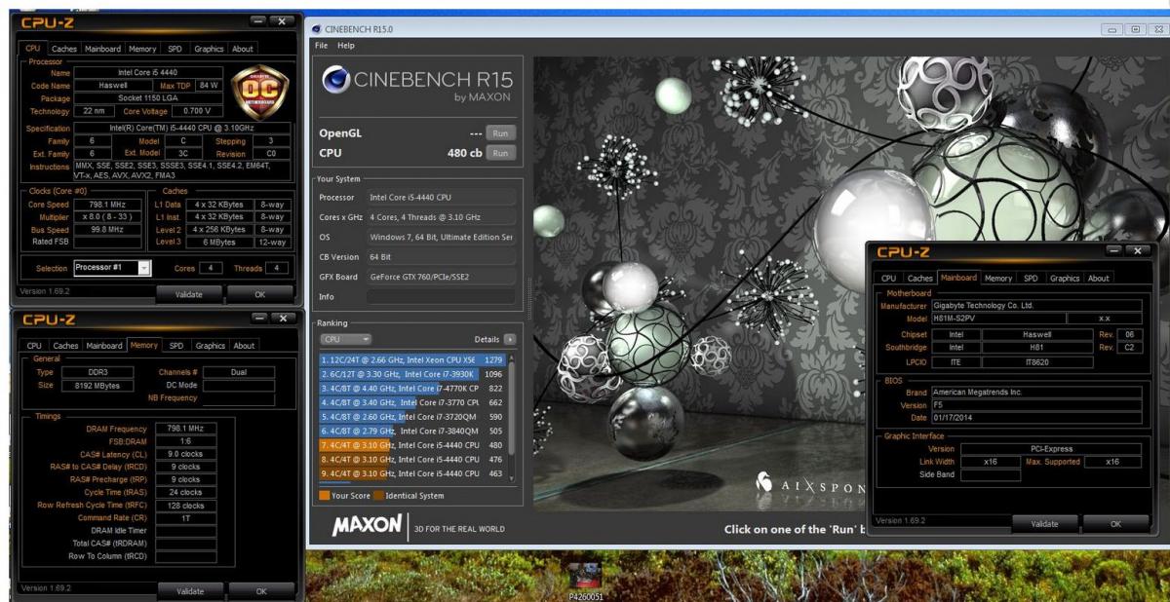Click Validate in top-left CPU-Z window

[x=189, y=293]
